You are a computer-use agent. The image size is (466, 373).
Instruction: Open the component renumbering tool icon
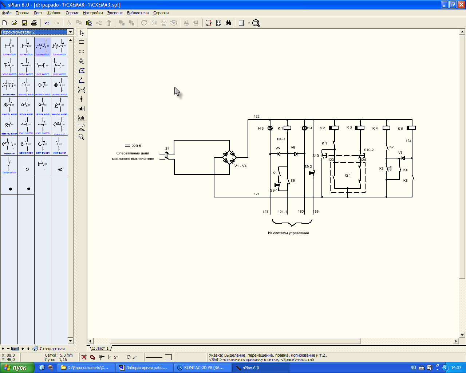209,23
